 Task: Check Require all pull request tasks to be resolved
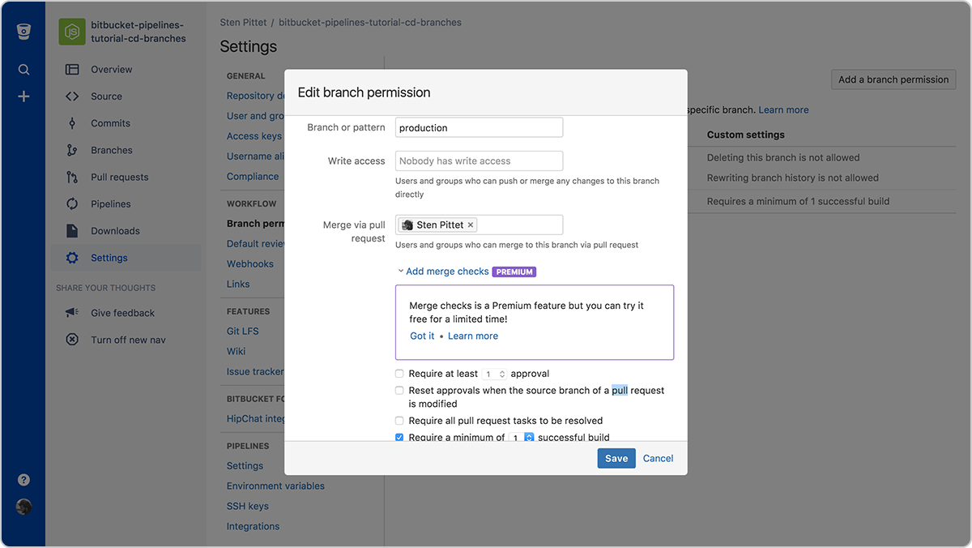tap(399, 421)
